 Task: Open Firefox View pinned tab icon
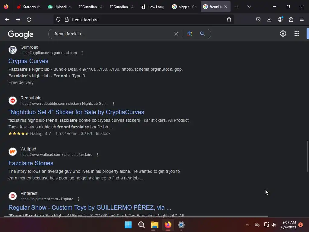pyautogui.click(x=6, y=7)
